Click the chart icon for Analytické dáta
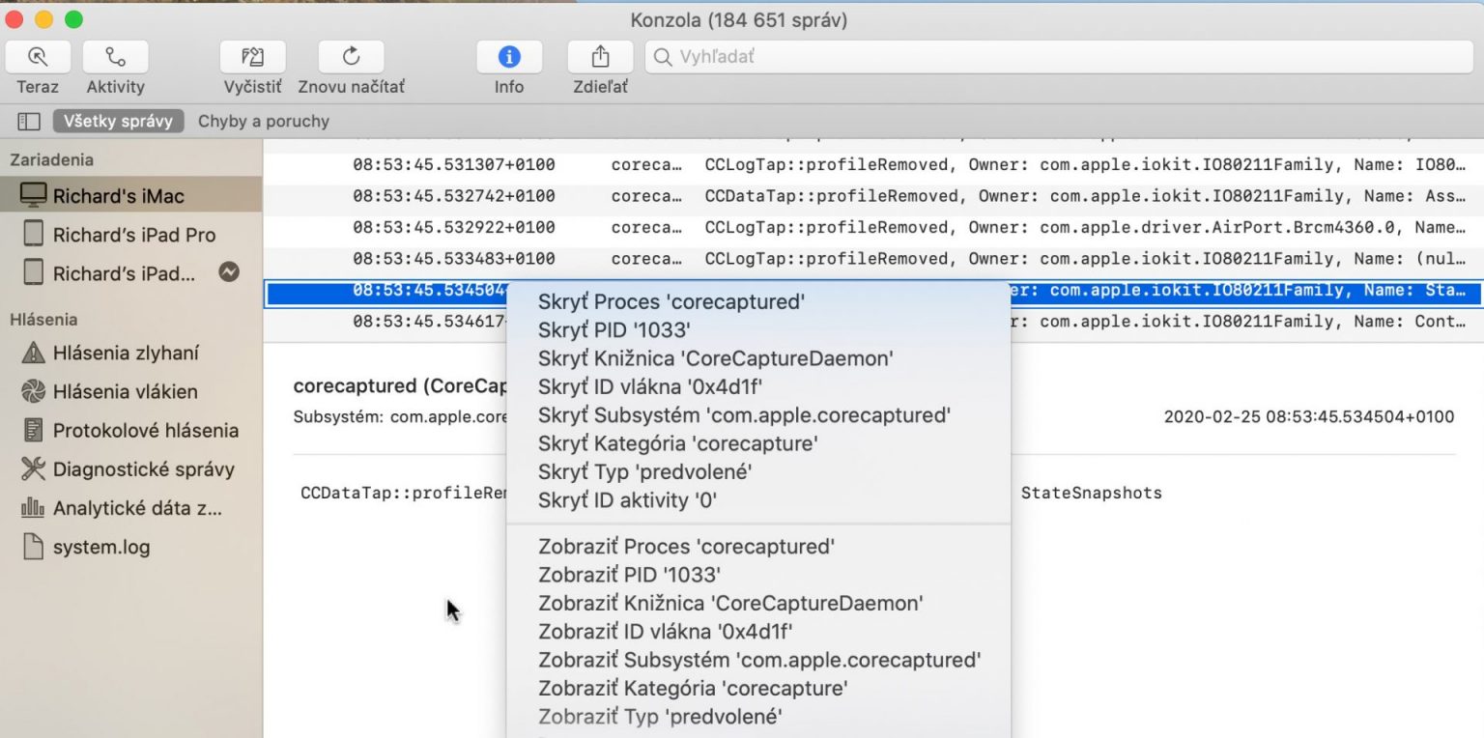The height and width of the screenshot is (738, 1484). point(34,508)
